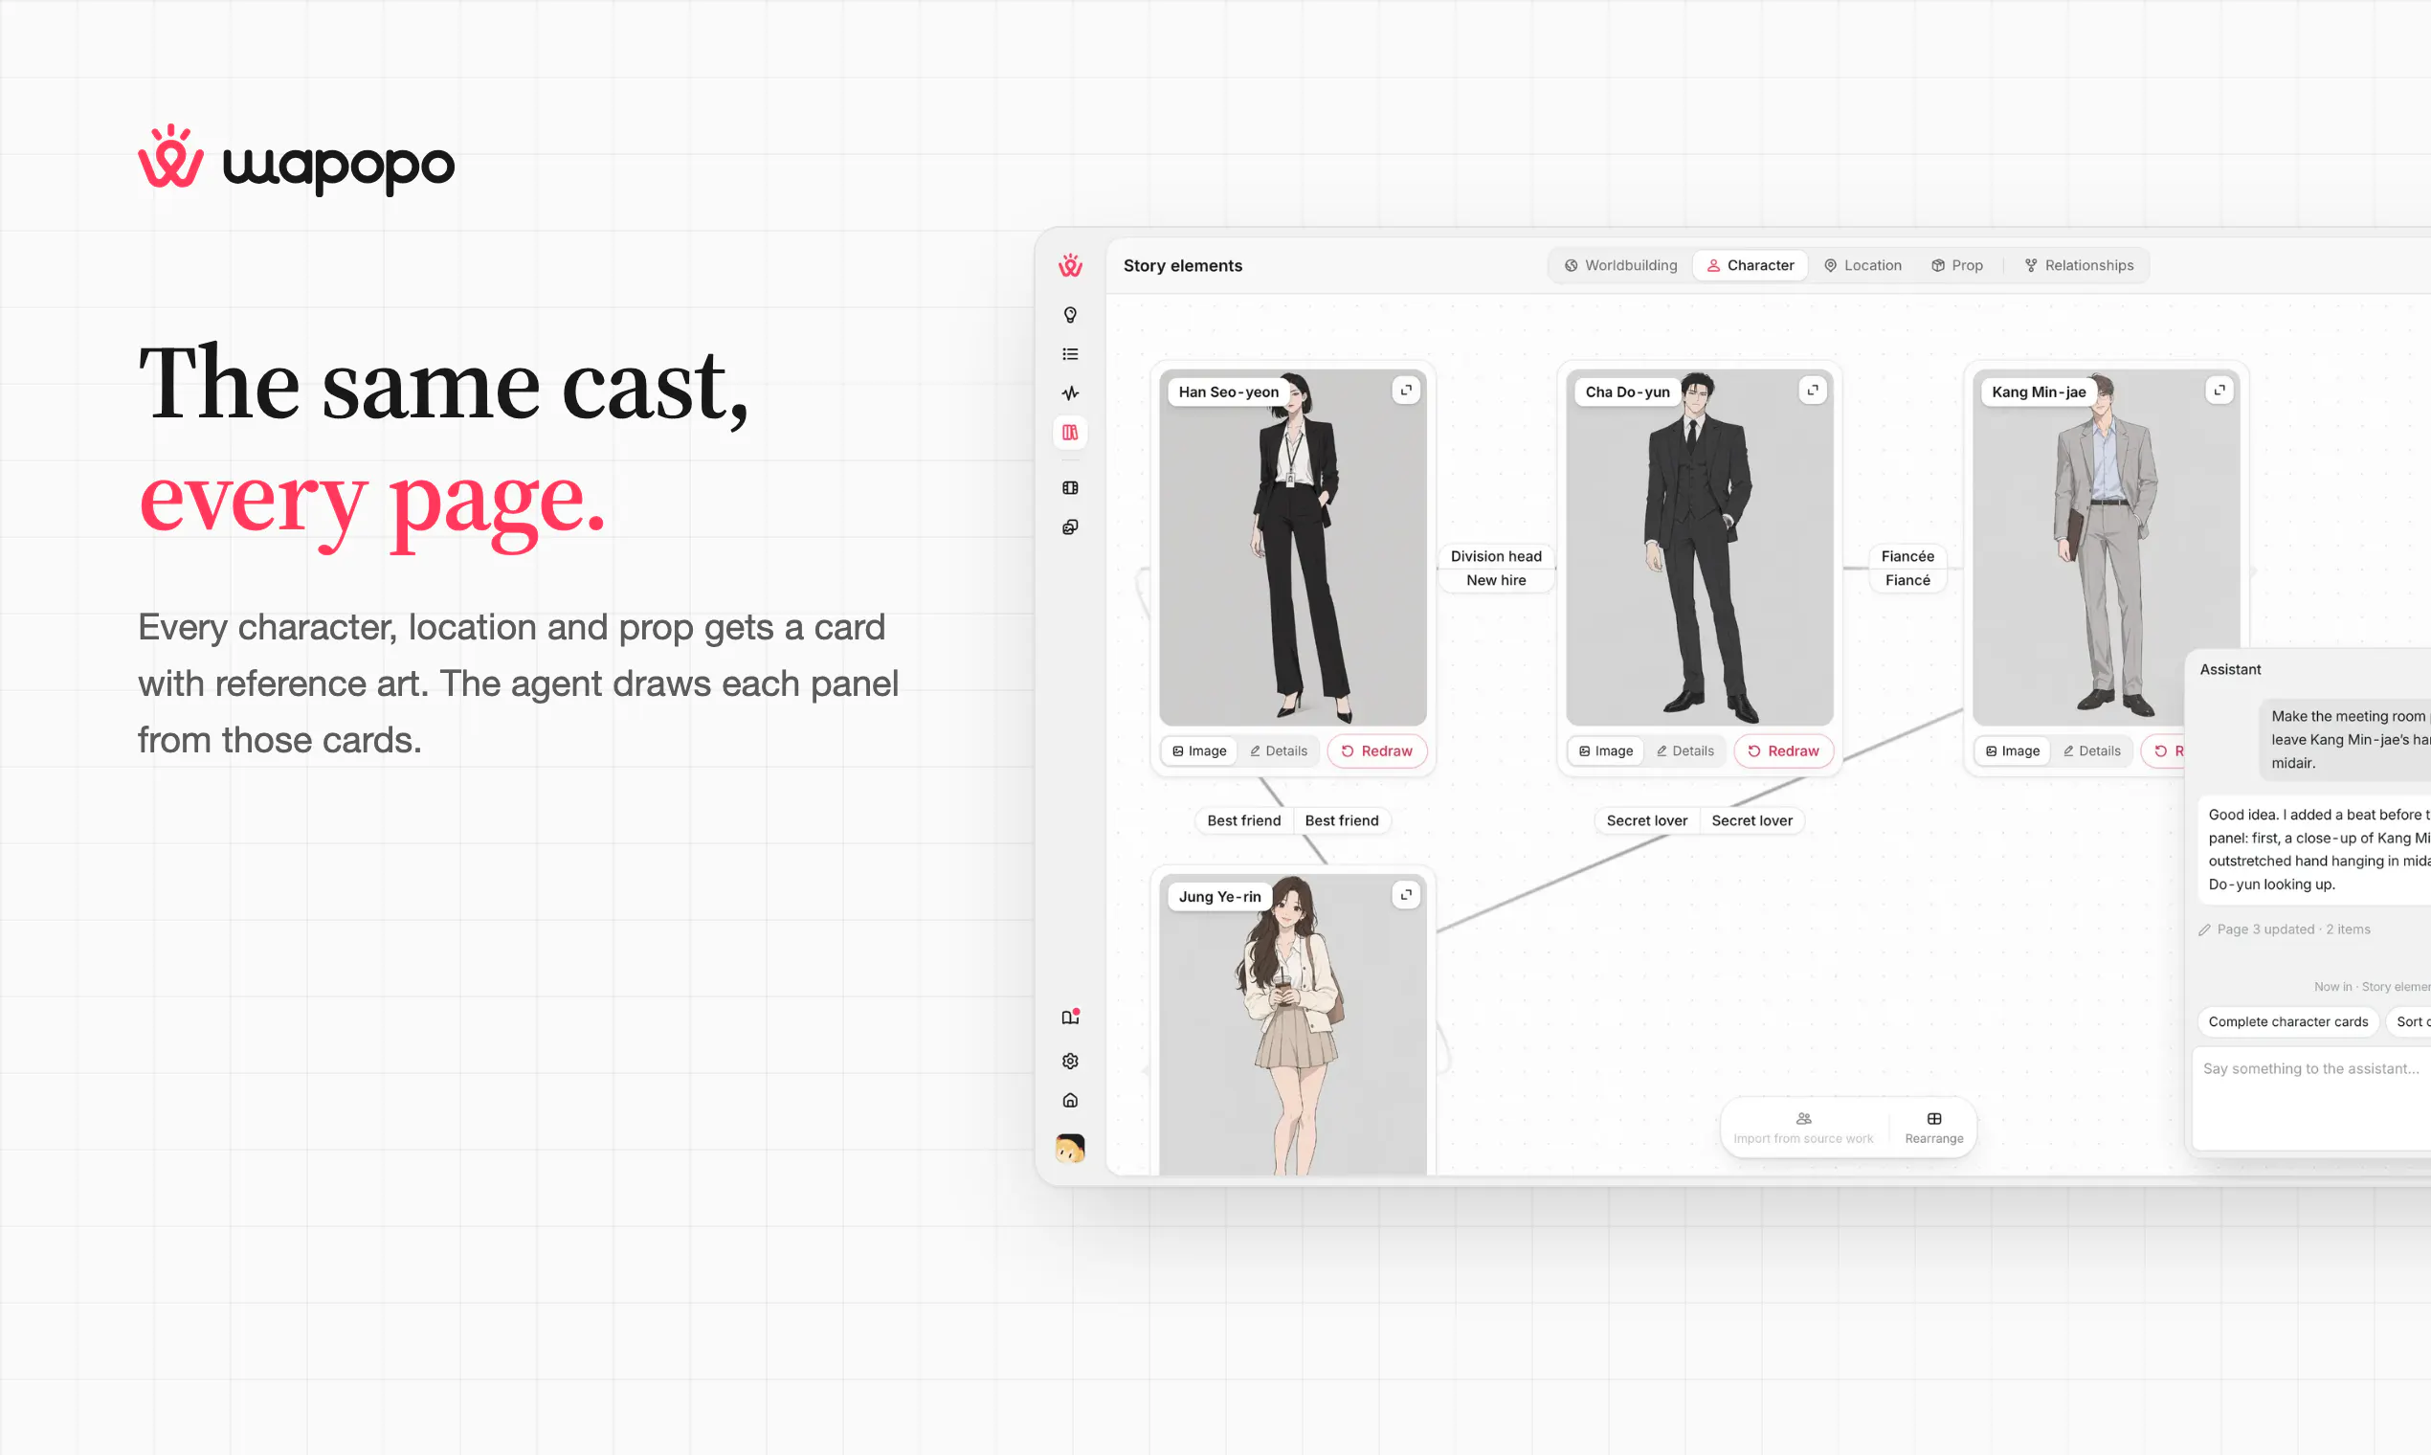Open the storyboard panels icon in sidebar
This screenshot has width=2431, height=1455.
pyautogui.click(x=1069, y=487)
